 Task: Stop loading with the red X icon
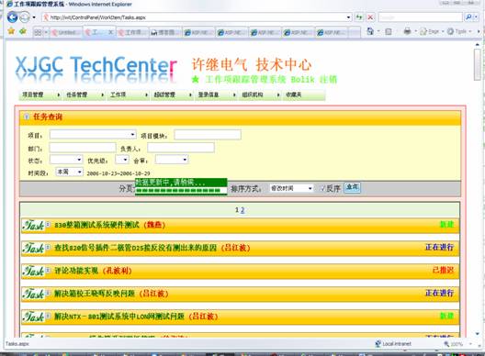370,17
